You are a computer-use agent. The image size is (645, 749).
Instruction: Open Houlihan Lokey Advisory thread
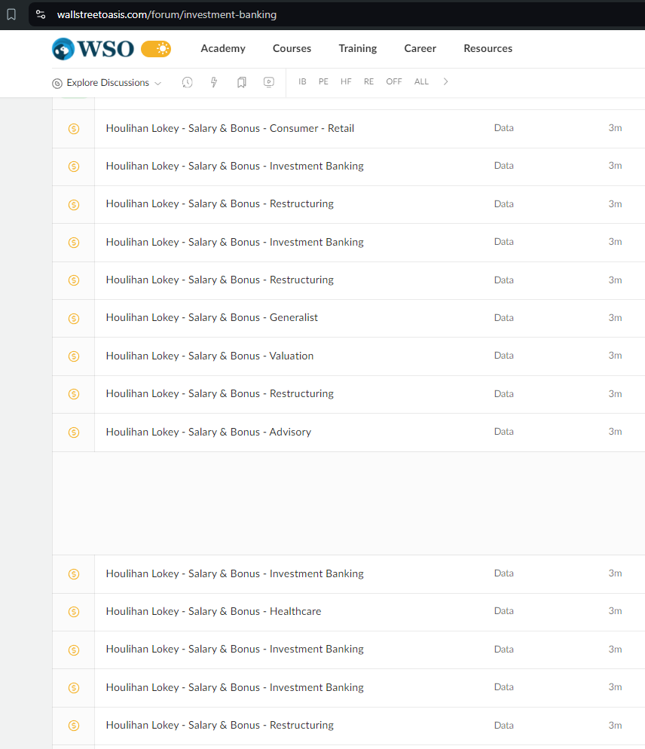pos(208,432)
